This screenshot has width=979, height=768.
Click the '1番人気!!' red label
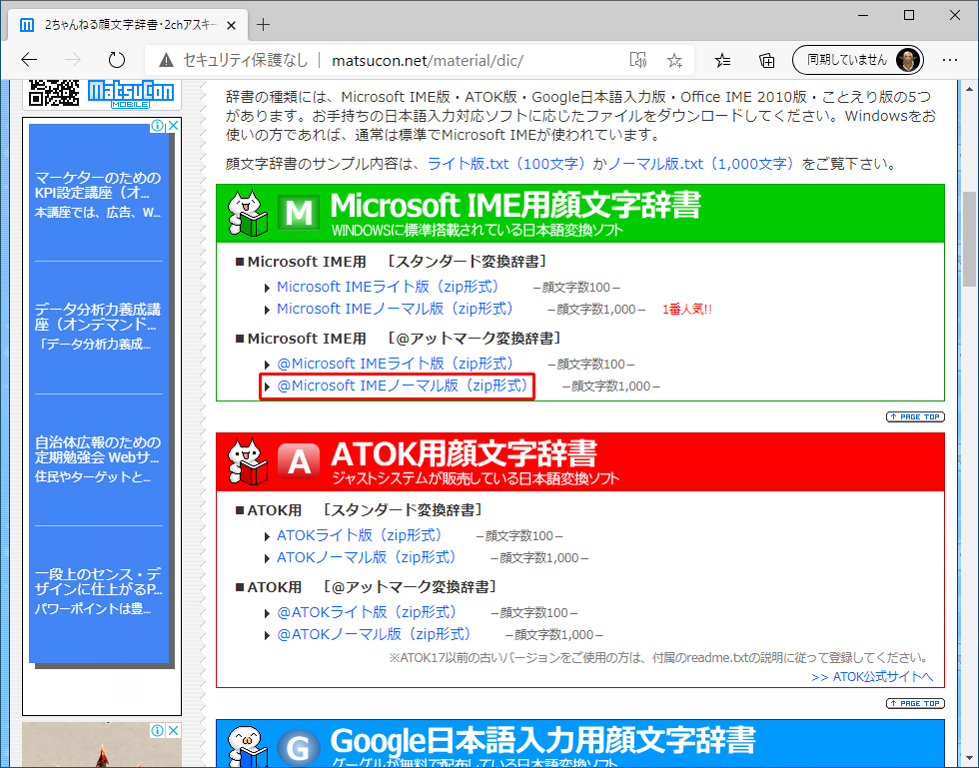click(x=687, y=309)
